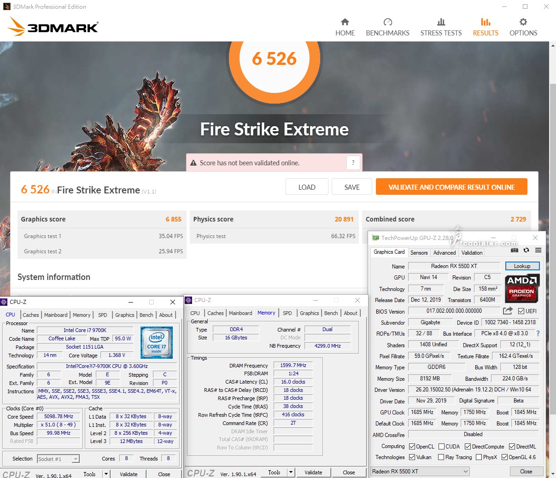The image size is (556, 478).
Task: Click Validate in the Memory CPU-Z window
Action: tap(313, 472)
